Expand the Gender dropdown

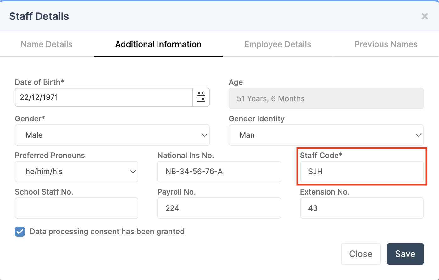coord(112,135)
